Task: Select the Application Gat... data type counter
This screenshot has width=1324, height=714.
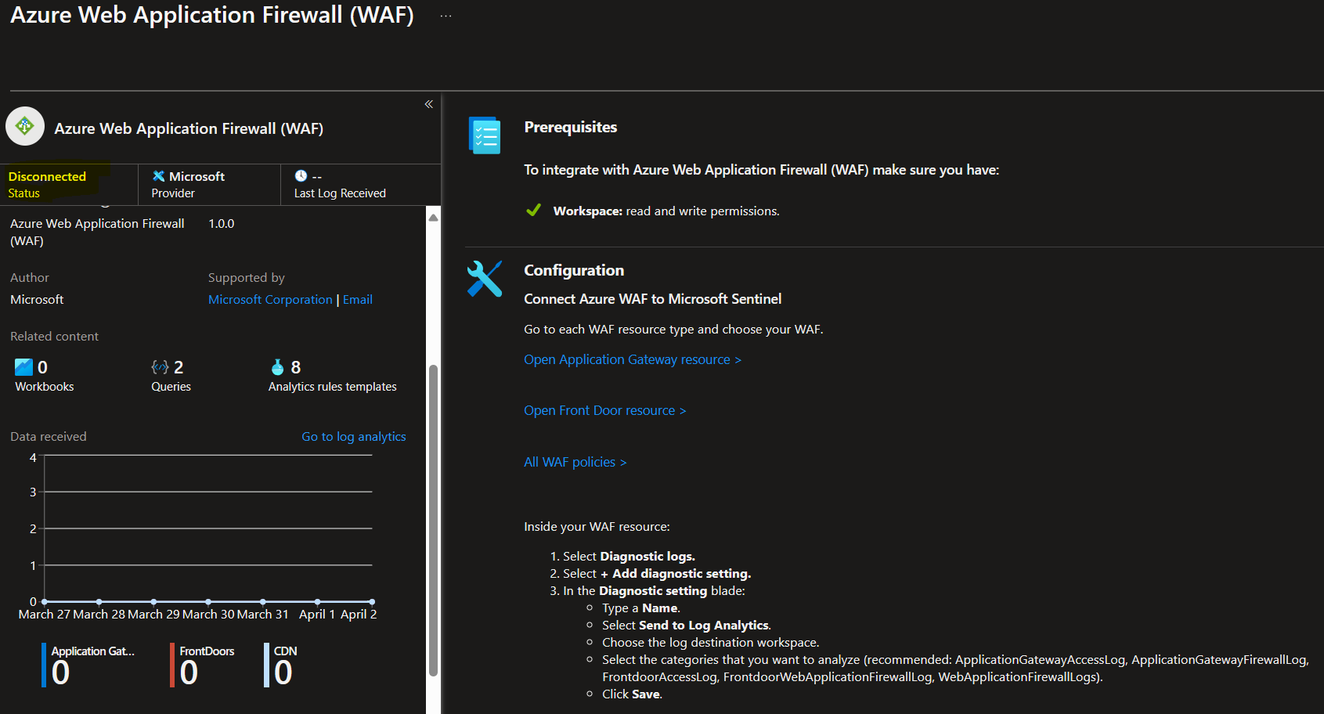Action: [x=89, y=665]
